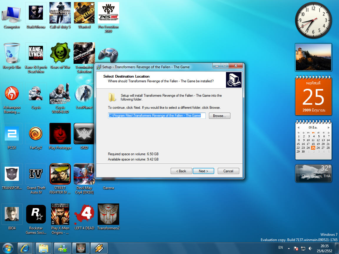Screen dimensions: 339x254
Task: Click the lighthouse slideshow gadget
Action: (x=313, y=57)
